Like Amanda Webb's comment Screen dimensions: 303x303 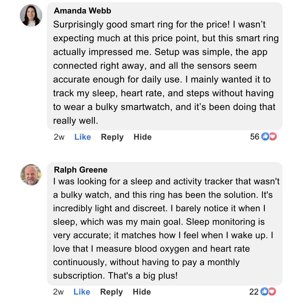pyautogui.click(x=82, y=137)
